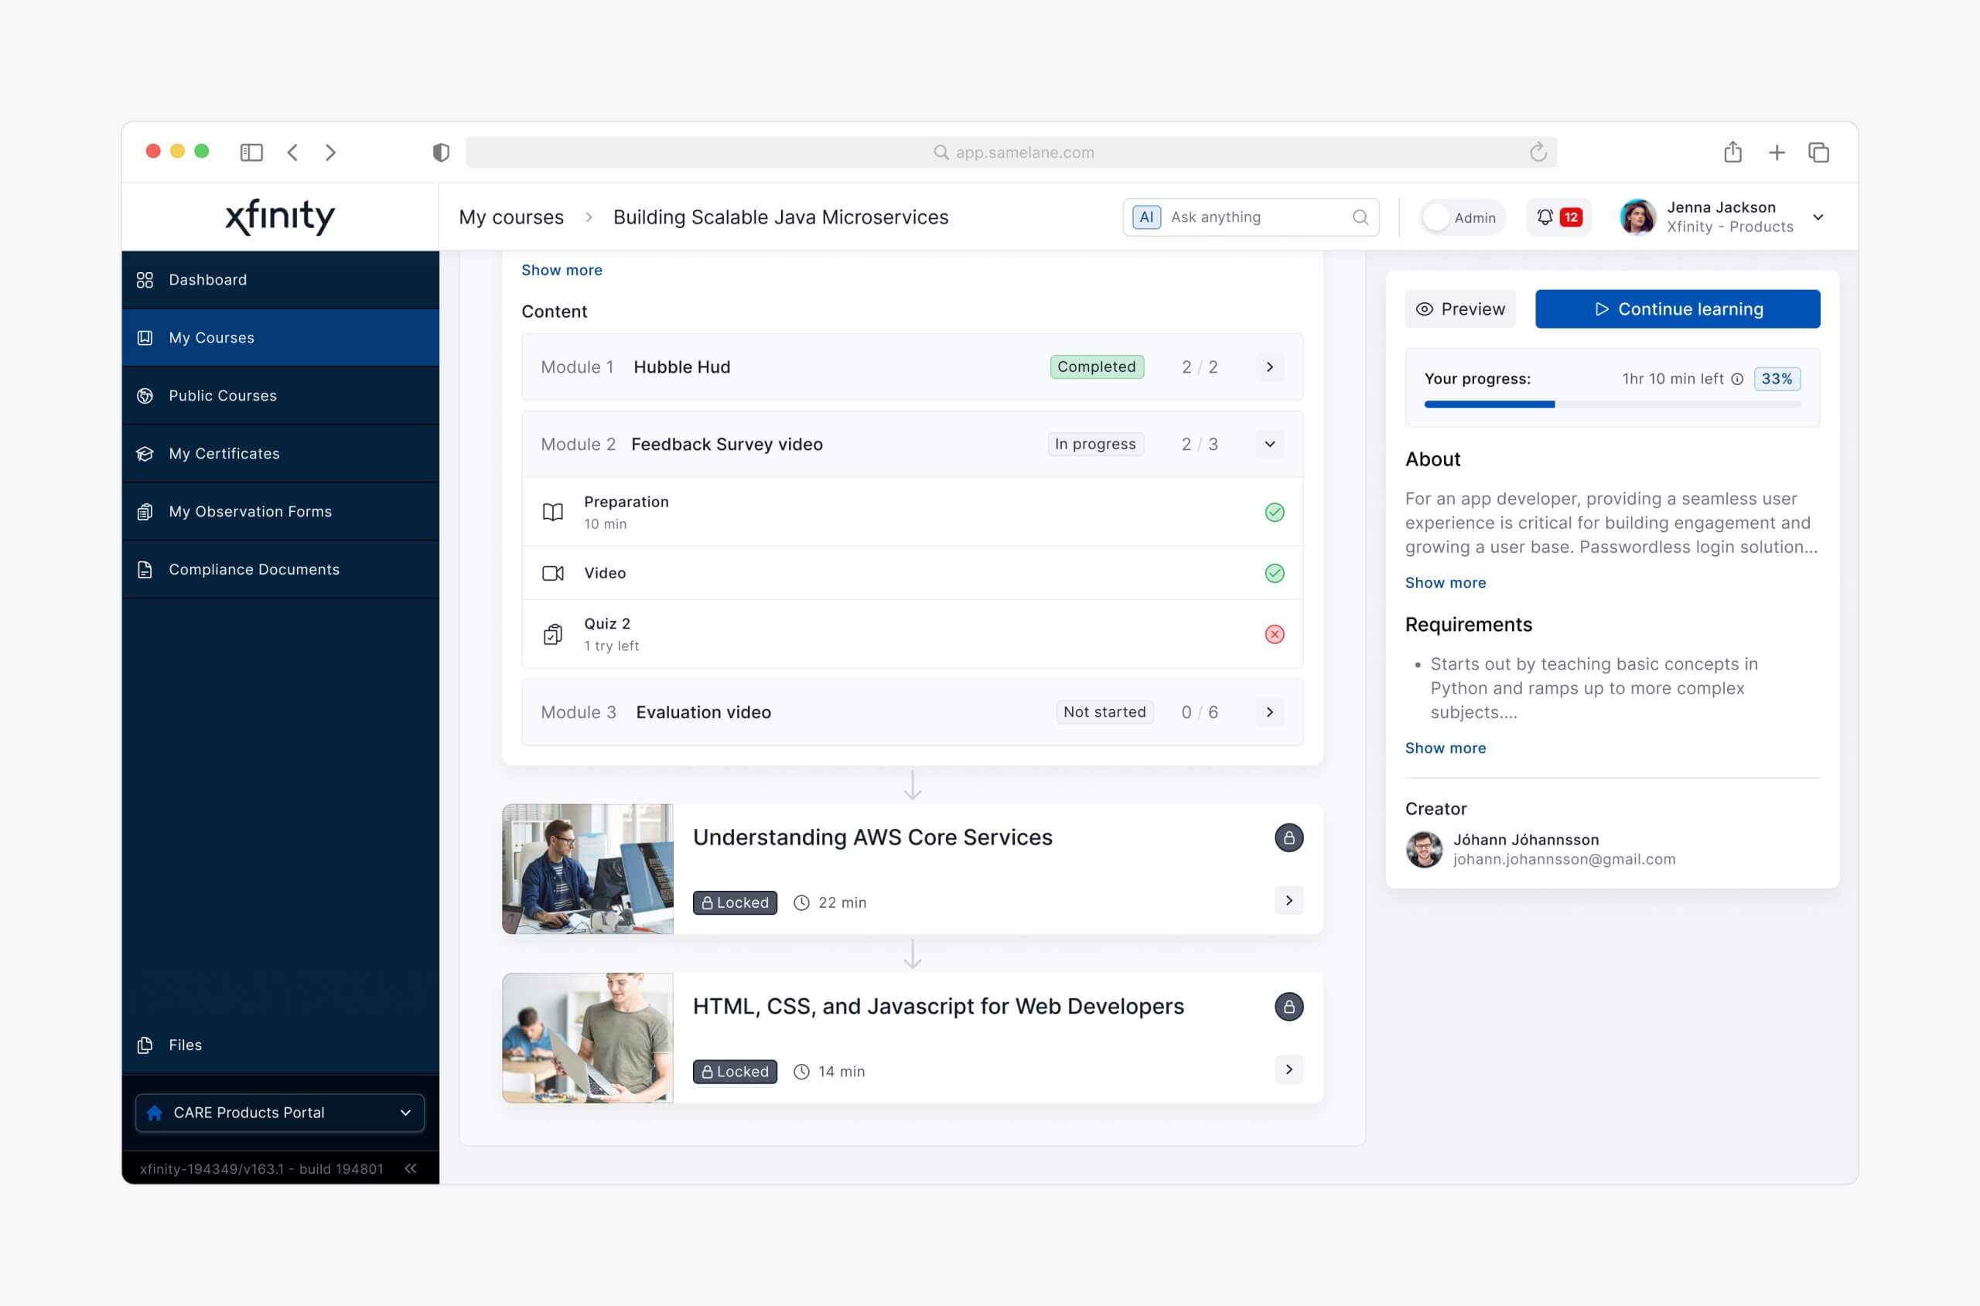The image size is (1980, 1306).
Task: Click the app.samelane.com address bar
Action: coord(1011,152)
